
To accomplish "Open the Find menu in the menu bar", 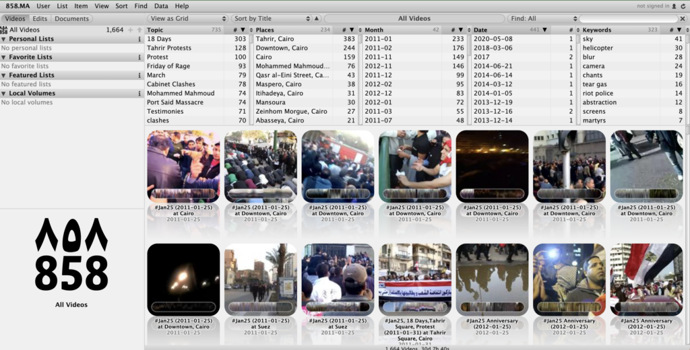I will pyautogui.click(x=140, y=6).
